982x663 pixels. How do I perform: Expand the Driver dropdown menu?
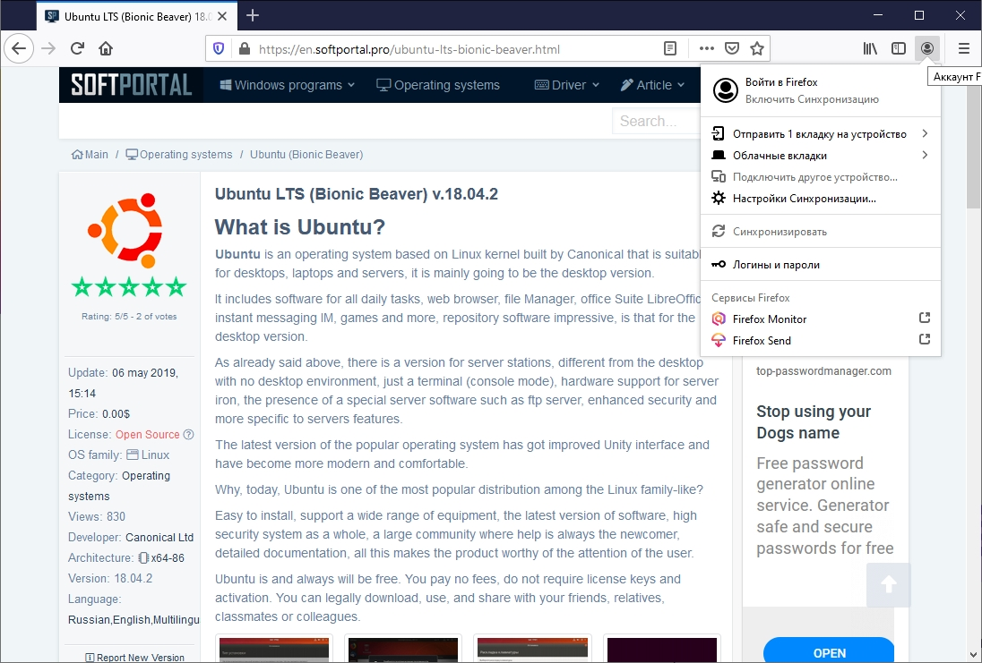pyautogui.click(x=567, y=85)
